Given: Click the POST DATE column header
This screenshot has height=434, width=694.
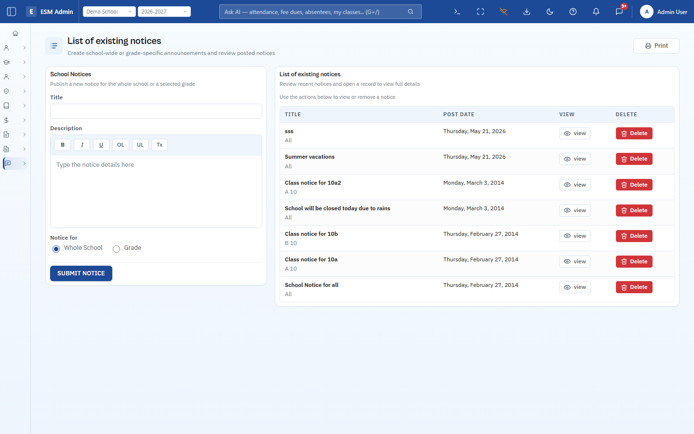Looking at the screenshot, I should (459, 115).
